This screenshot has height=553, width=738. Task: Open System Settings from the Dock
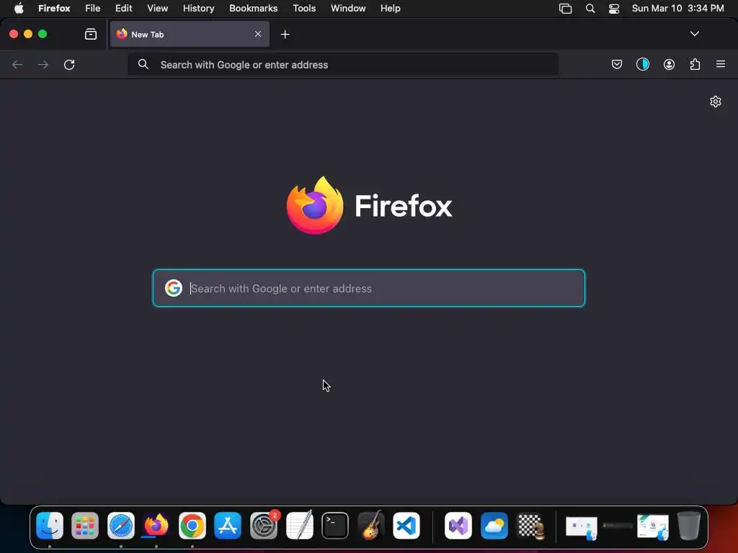pos(264,525)
